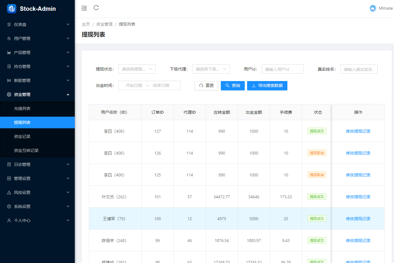The width and height of the screenshot is (394, 263).
Task: Click the Stock-Admin logo icon
Action: pos(12,9)
